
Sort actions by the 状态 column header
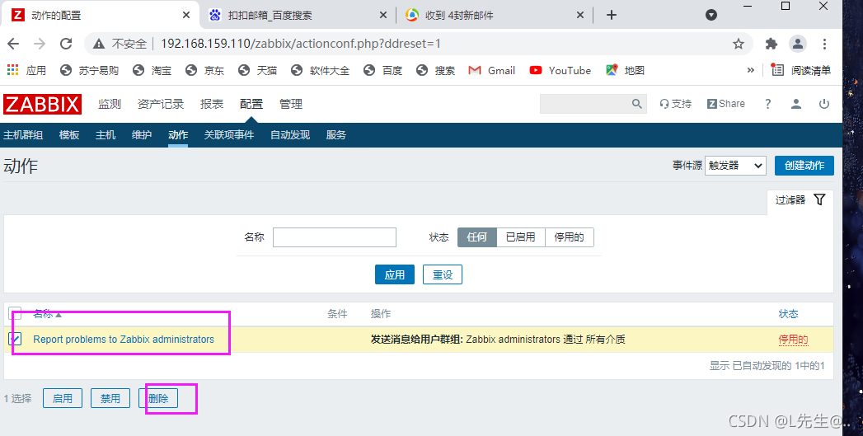[x=788, y=314]
